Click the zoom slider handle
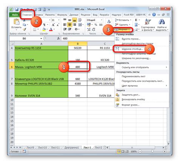Image resolution: width=179 pixels, height=162 pixels. click(x=152, y=151)
